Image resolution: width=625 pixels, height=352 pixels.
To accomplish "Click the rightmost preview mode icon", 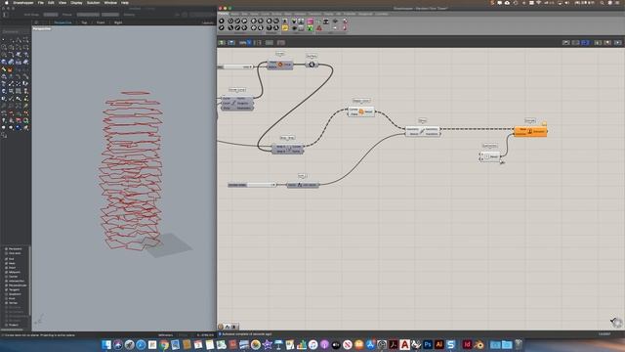I will pyautogui.click(x=618, y=42).
